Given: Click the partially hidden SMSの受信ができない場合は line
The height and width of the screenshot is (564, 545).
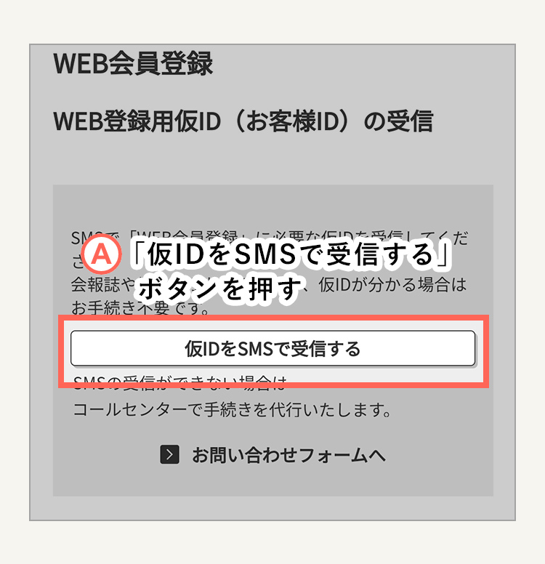Looking at the screenshot, I should [x=180, y=382].
